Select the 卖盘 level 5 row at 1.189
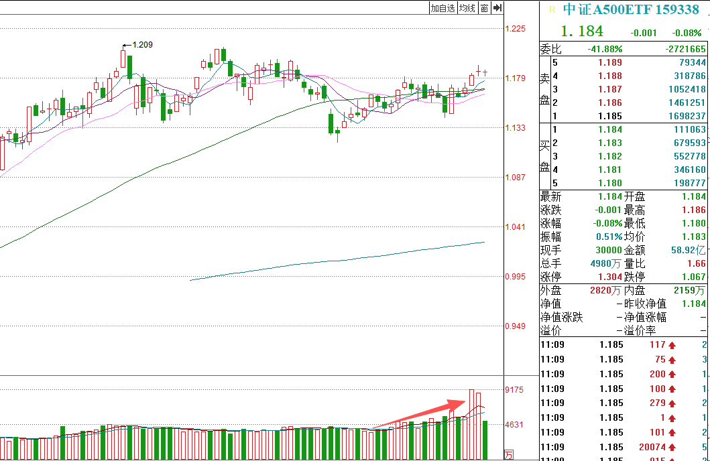The height and width of the screenshot is (461, 710). tap(624, 63)
